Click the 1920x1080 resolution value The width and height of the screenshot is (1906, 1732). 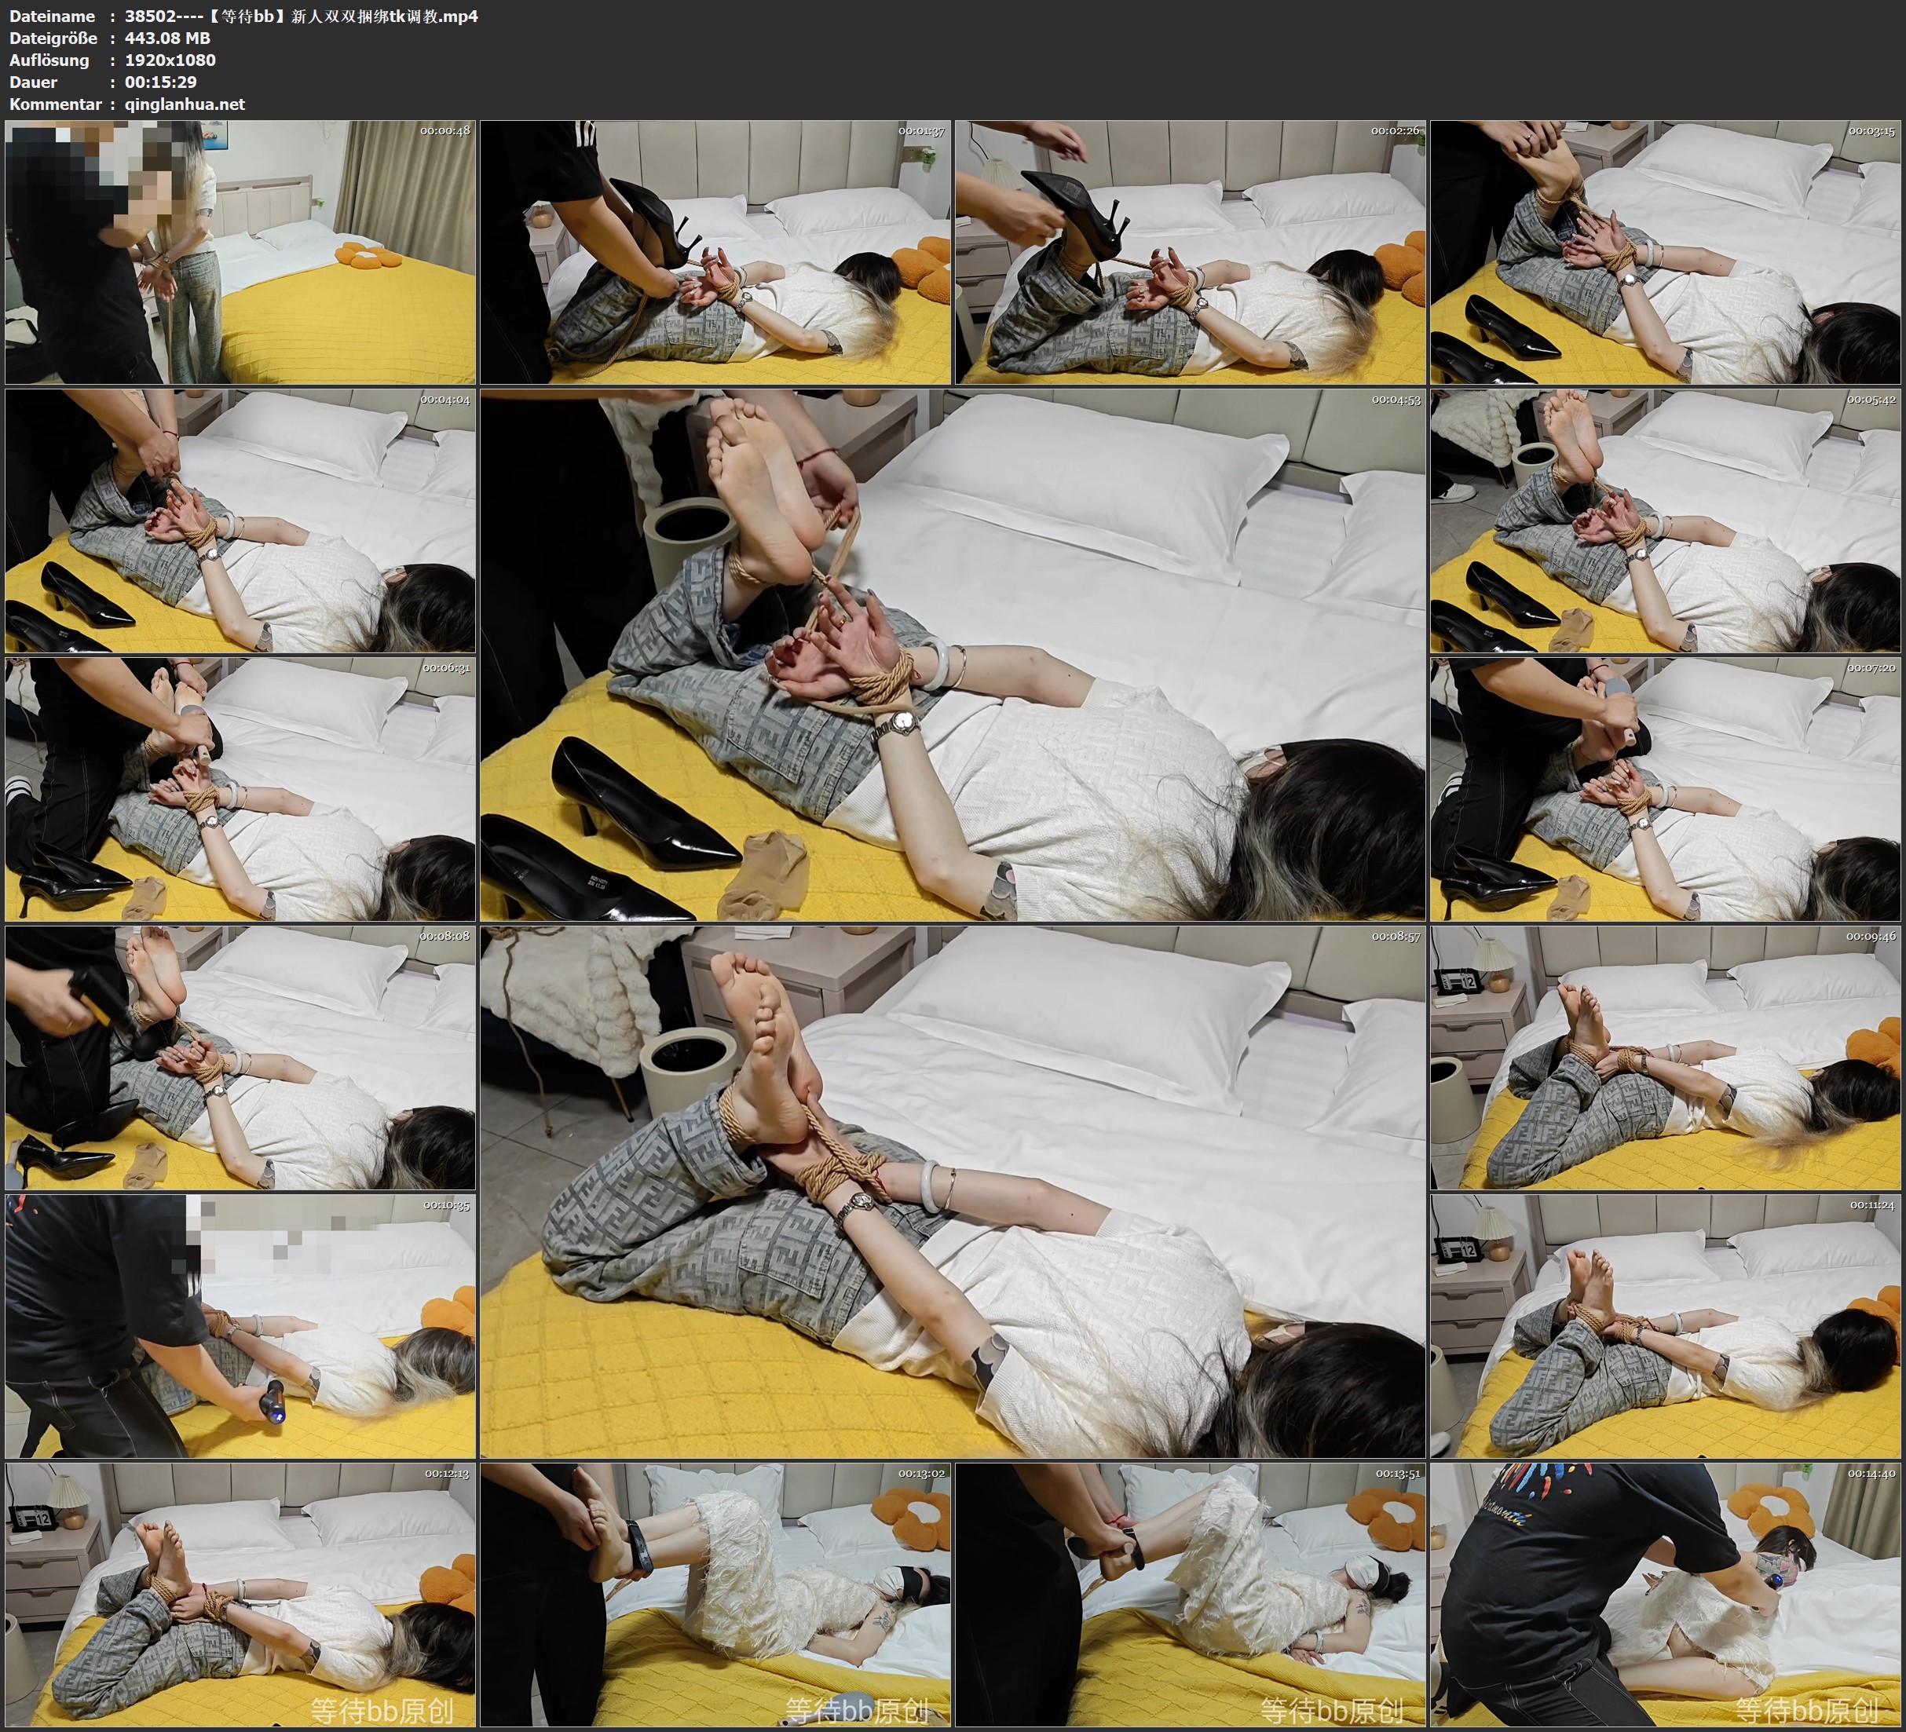click(170, 60)
